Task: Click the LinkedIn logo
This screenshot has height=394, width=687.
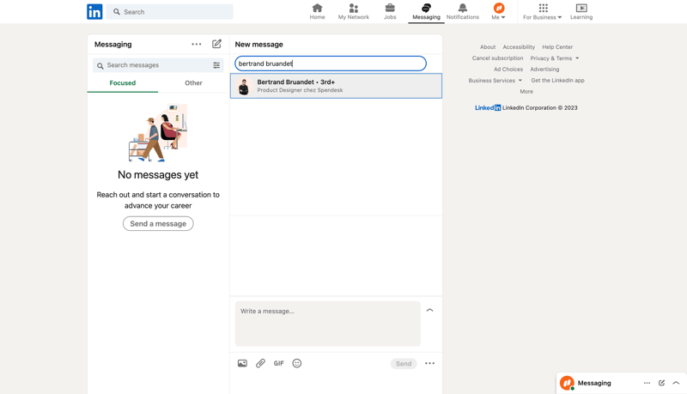Action: [x=94, y=12]
